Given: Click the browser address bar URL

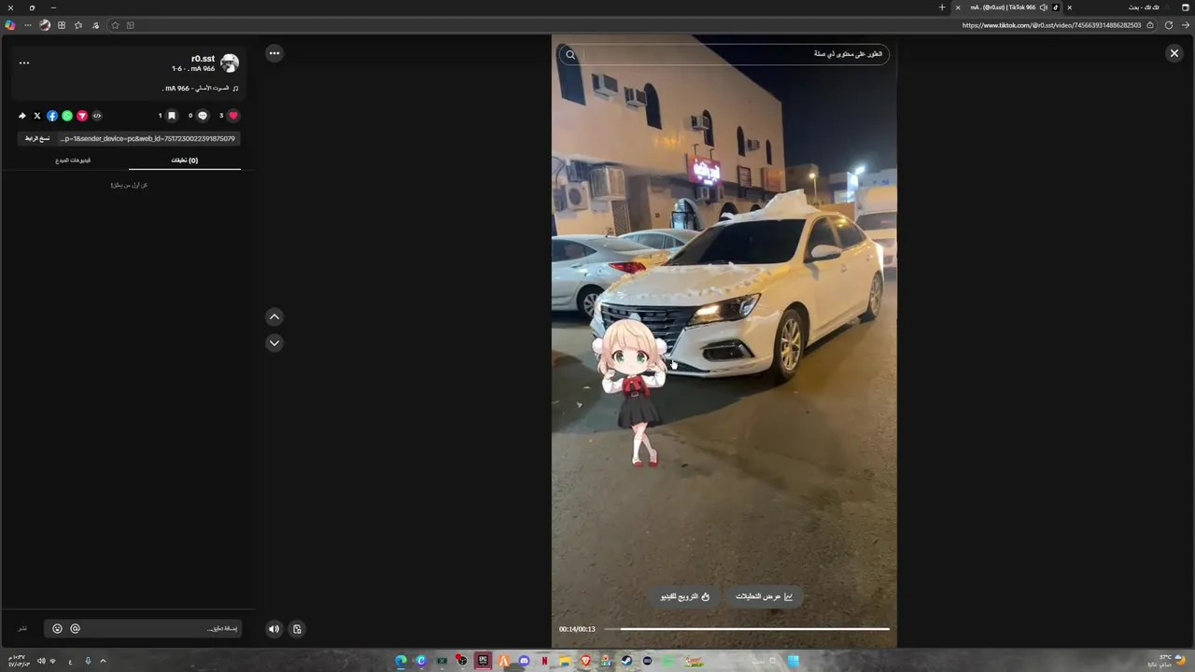Looking at the screenshot, I should [x=1051, y=25].
